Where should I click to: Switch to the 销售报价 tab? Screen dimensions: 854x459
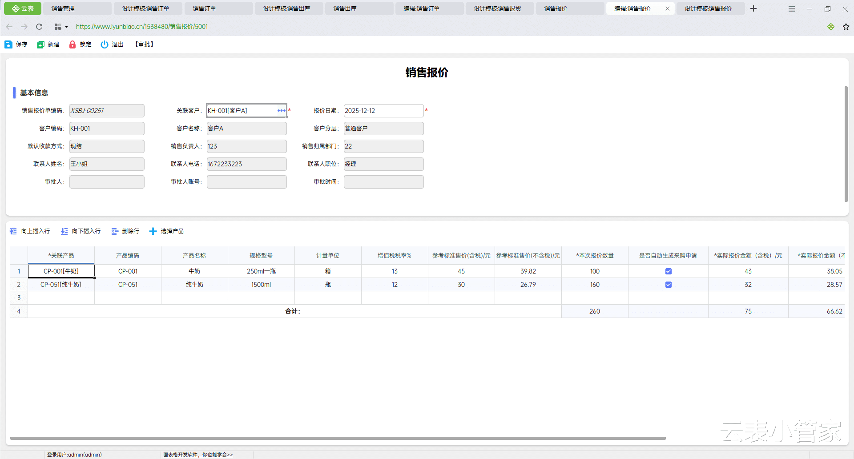570,8
